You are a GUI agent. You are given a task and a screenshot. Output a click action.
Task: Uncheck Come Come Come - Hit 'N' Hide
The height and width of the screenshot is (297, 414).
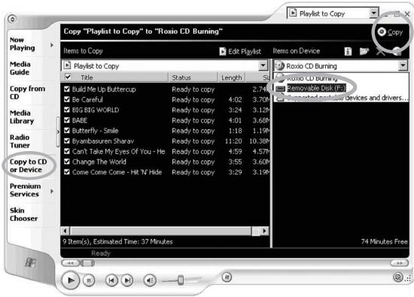tap(67, 172)
